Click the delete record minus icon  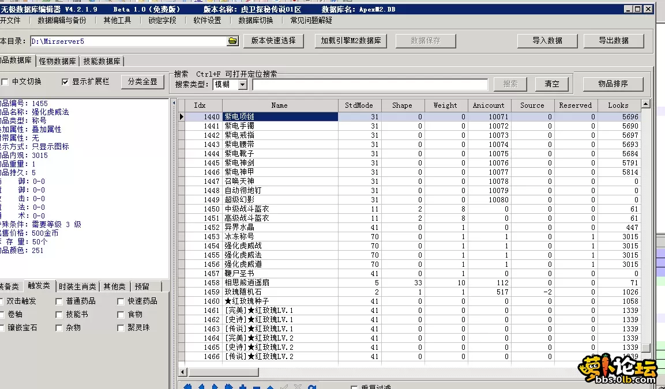tap(257, 386)
